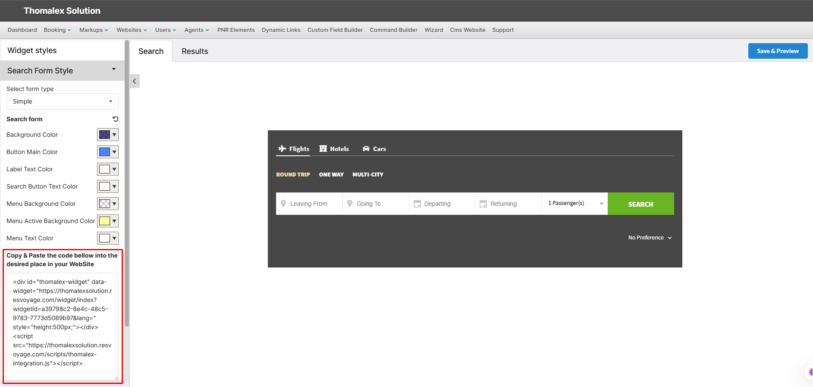Viewport: 813px width, 387px height.
Task: Click the embed code textarea resize handle
Action: click(116, 378)
